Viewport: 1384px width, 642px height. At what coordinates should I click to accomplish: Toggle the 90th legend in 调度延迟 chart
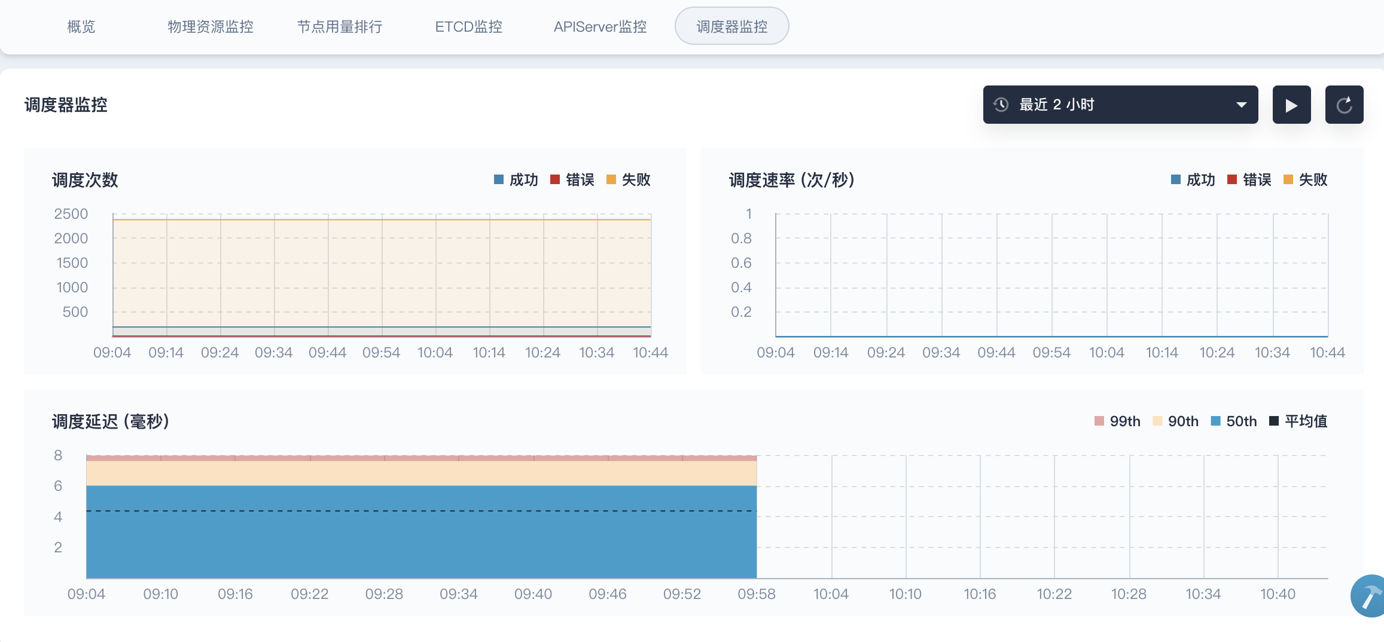point(1176,421)
